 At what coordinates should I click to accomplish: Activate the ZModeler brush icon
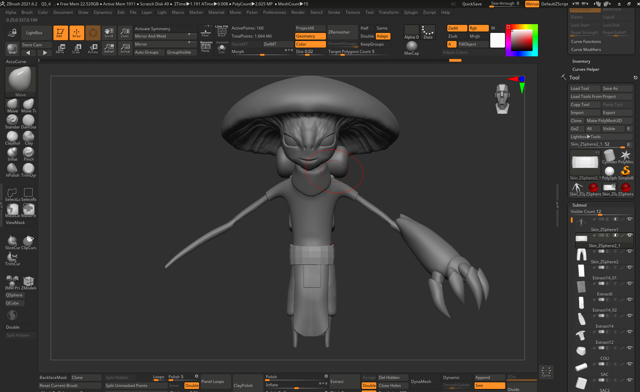[x=29, y=281]
